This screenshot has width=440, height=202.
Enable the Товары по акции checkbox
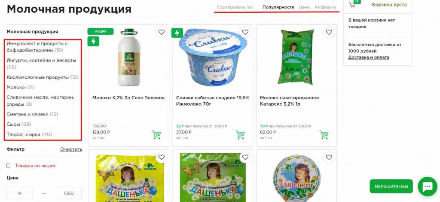pyautogui.click(x=9, y=166)
